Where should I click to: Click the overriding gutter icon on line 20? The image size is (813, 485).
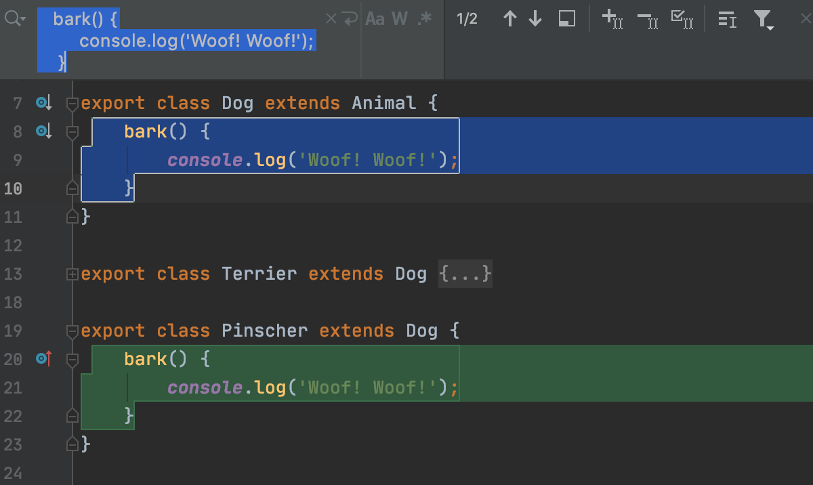(x=44, y=359)
